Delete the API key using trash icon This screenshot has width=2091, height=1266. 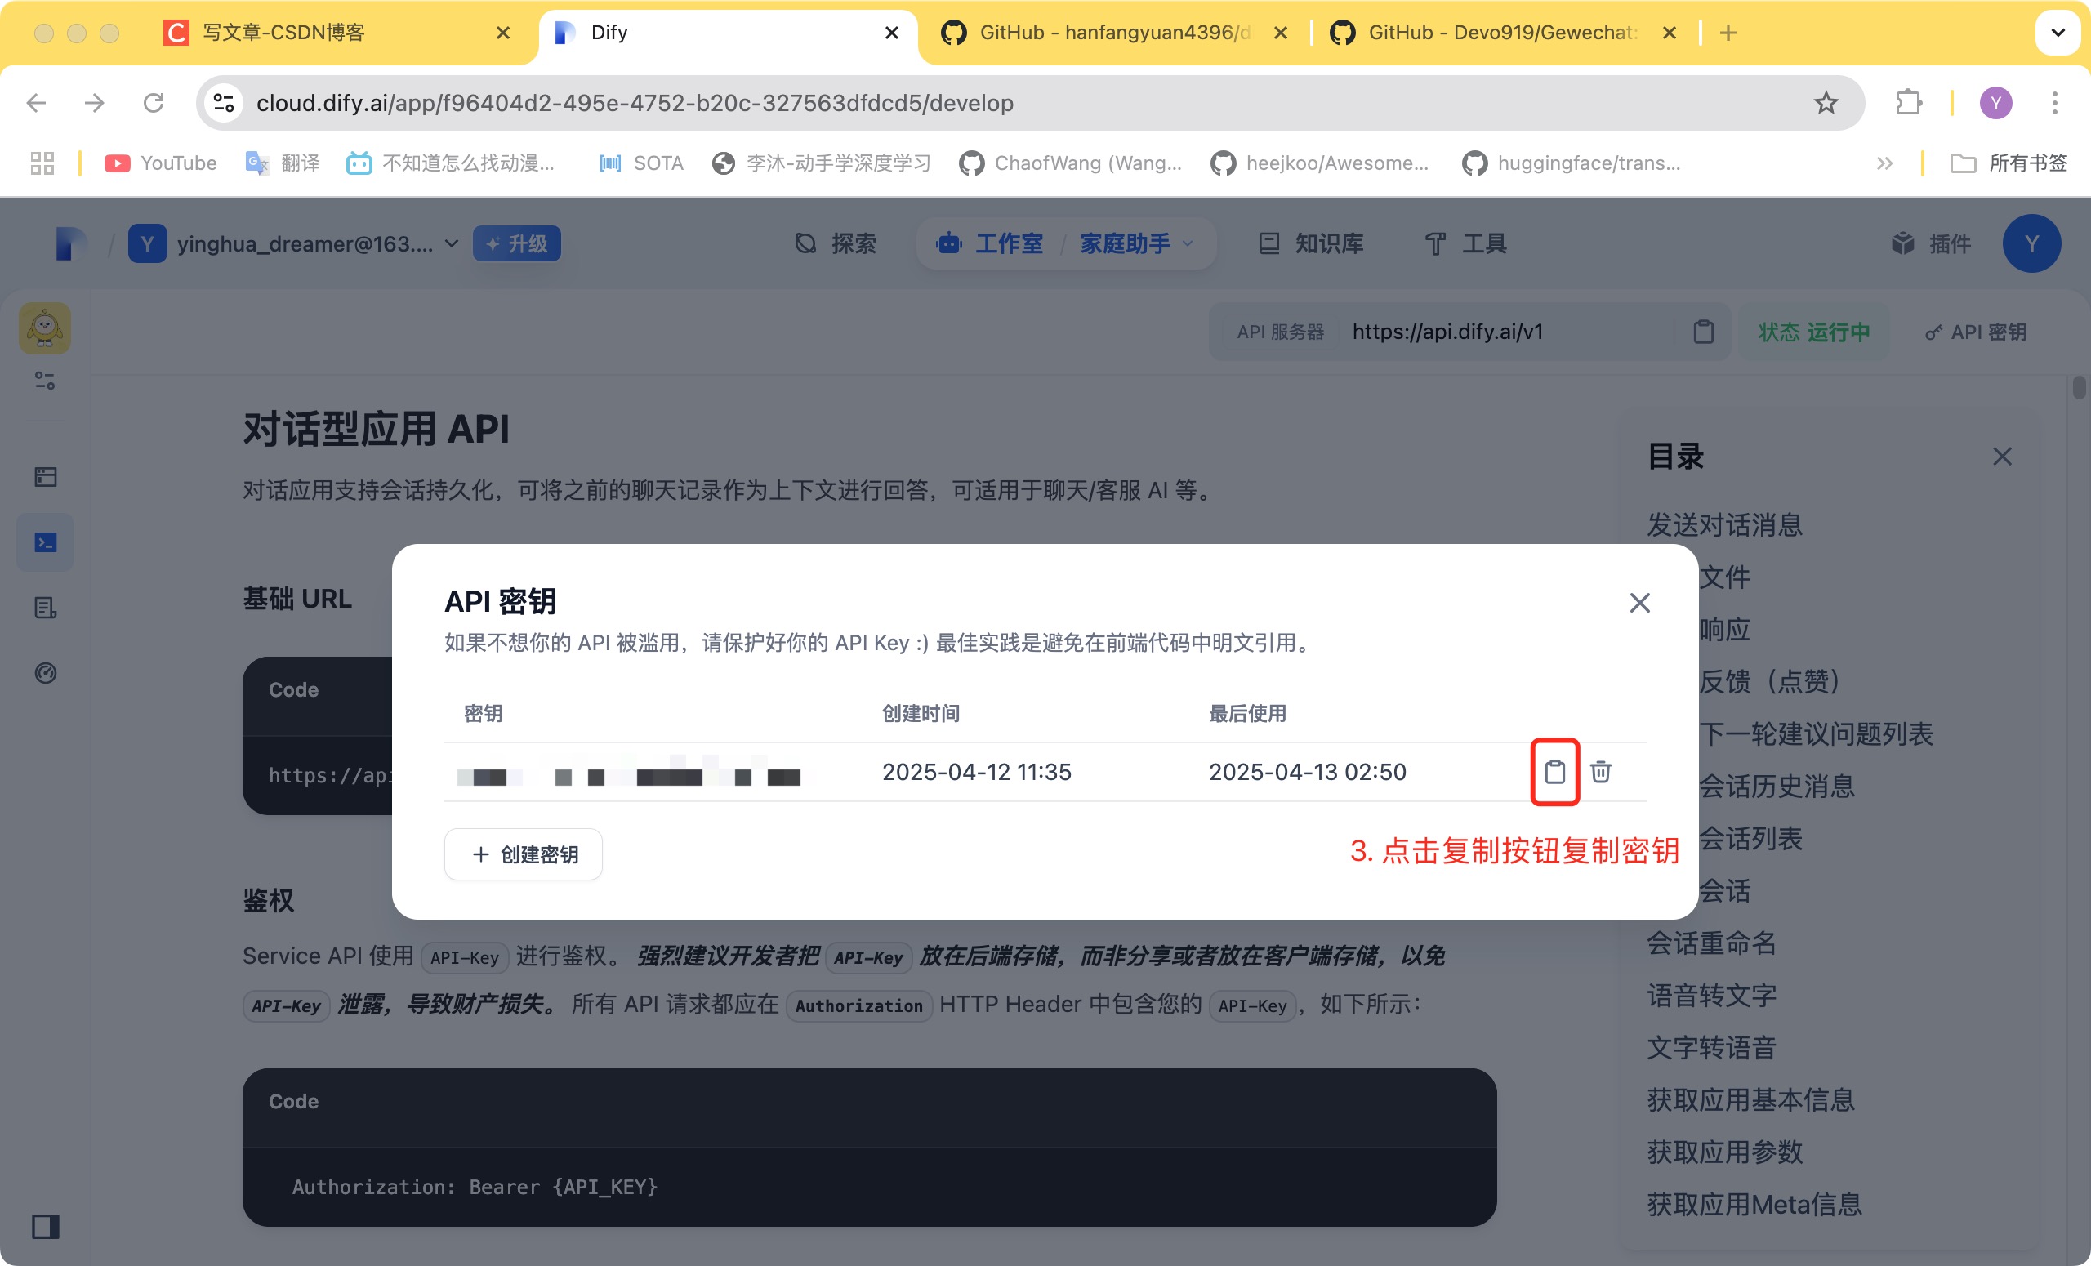click(x=1600, y=771)
